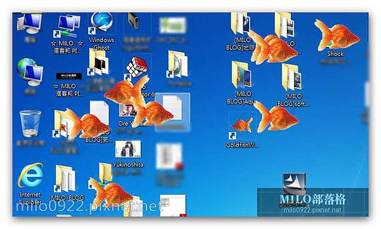Click the "Yukinoshita" file name label
This screenshot has height=229, width=381.
[x=128, y=165]
